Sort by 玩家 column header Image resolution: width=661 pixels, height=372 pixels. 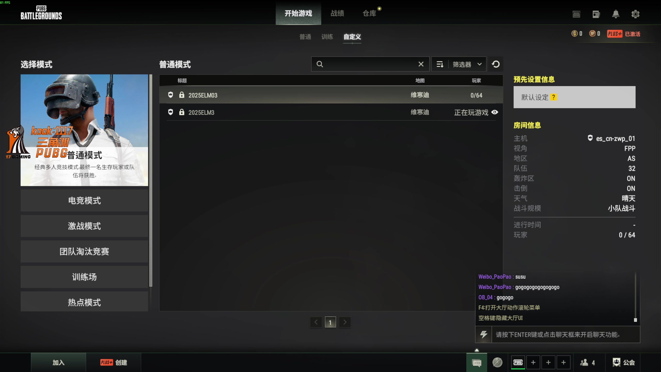pos(476,81)
